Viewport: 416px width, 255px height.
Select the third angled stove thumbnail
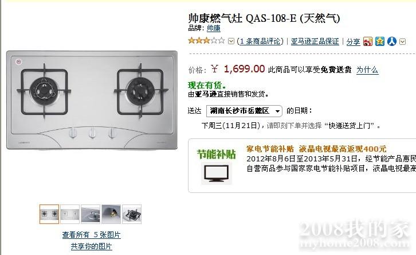click(91, 214)
